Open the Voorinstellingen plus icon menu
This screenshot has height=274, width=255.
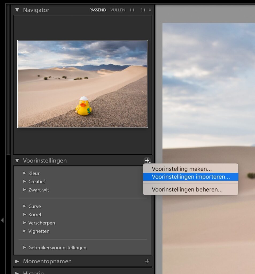pos(147,161)
